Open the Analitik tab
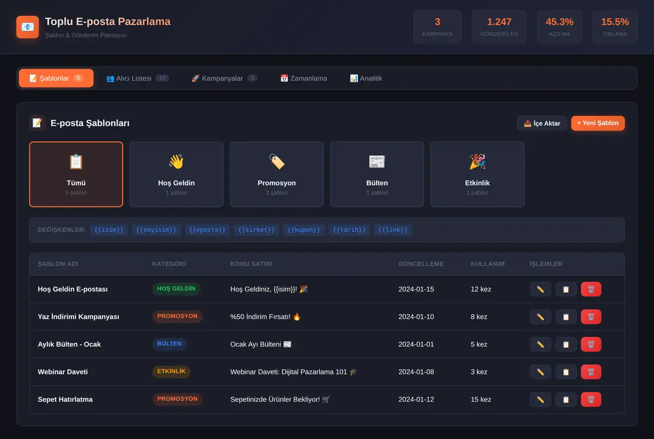Screen dimensions: 654x439 pos(366,78)
